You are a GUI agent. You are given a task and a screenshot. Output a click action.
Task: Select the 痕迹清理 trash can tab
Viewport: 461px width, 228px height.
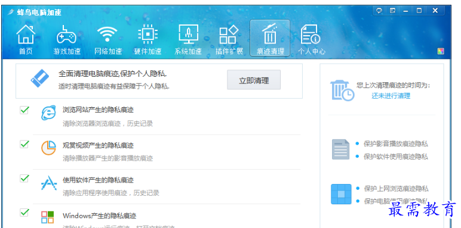coord(270,38)
